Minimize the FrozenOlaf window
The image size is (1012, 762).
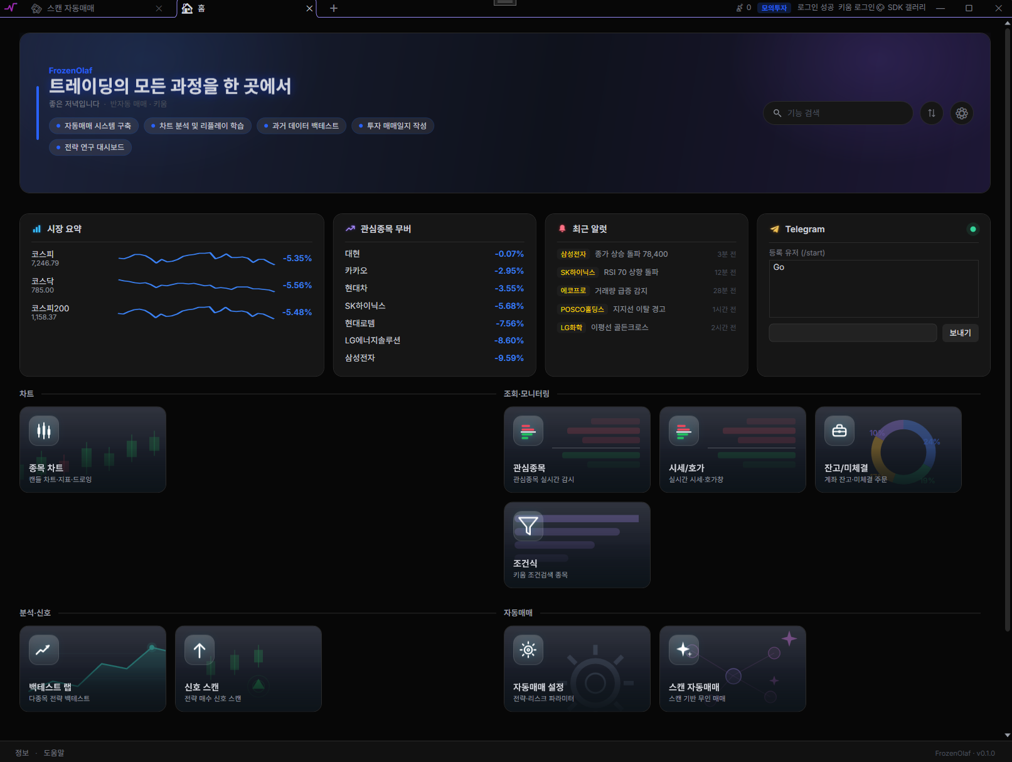point(940,8)
